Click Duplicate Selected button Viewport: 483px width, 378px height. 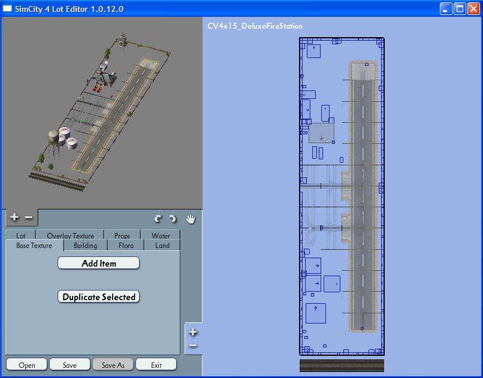(98, 297)
